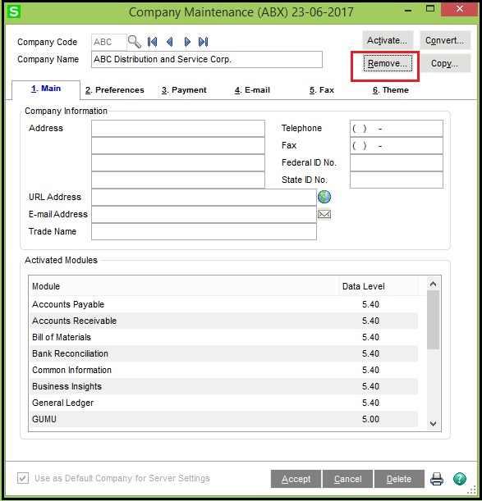The image size is (482, 501).
Task: Open the Convert... dialog
Action: pyautogui.click(x=445, y=40)
